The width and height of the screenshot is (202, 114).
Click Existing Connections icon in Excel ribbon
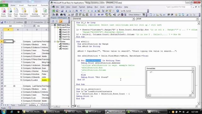(x=35, y=12)
